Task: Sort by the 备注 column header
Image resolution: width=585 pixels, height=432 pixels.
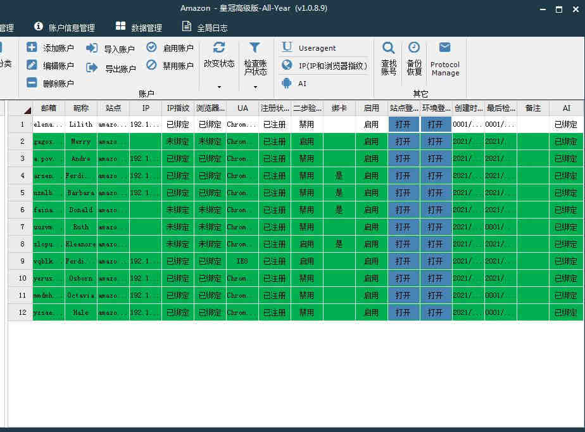Action: pyautogui.click(x=533, y=108)
